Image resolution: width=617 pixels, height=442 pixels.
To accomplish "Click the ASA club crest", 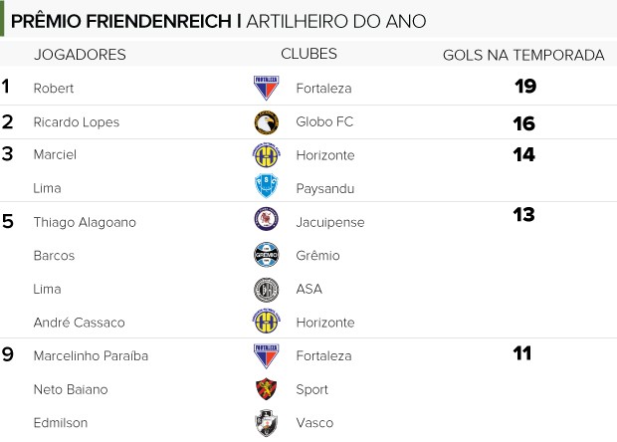I will pos(266,289).
